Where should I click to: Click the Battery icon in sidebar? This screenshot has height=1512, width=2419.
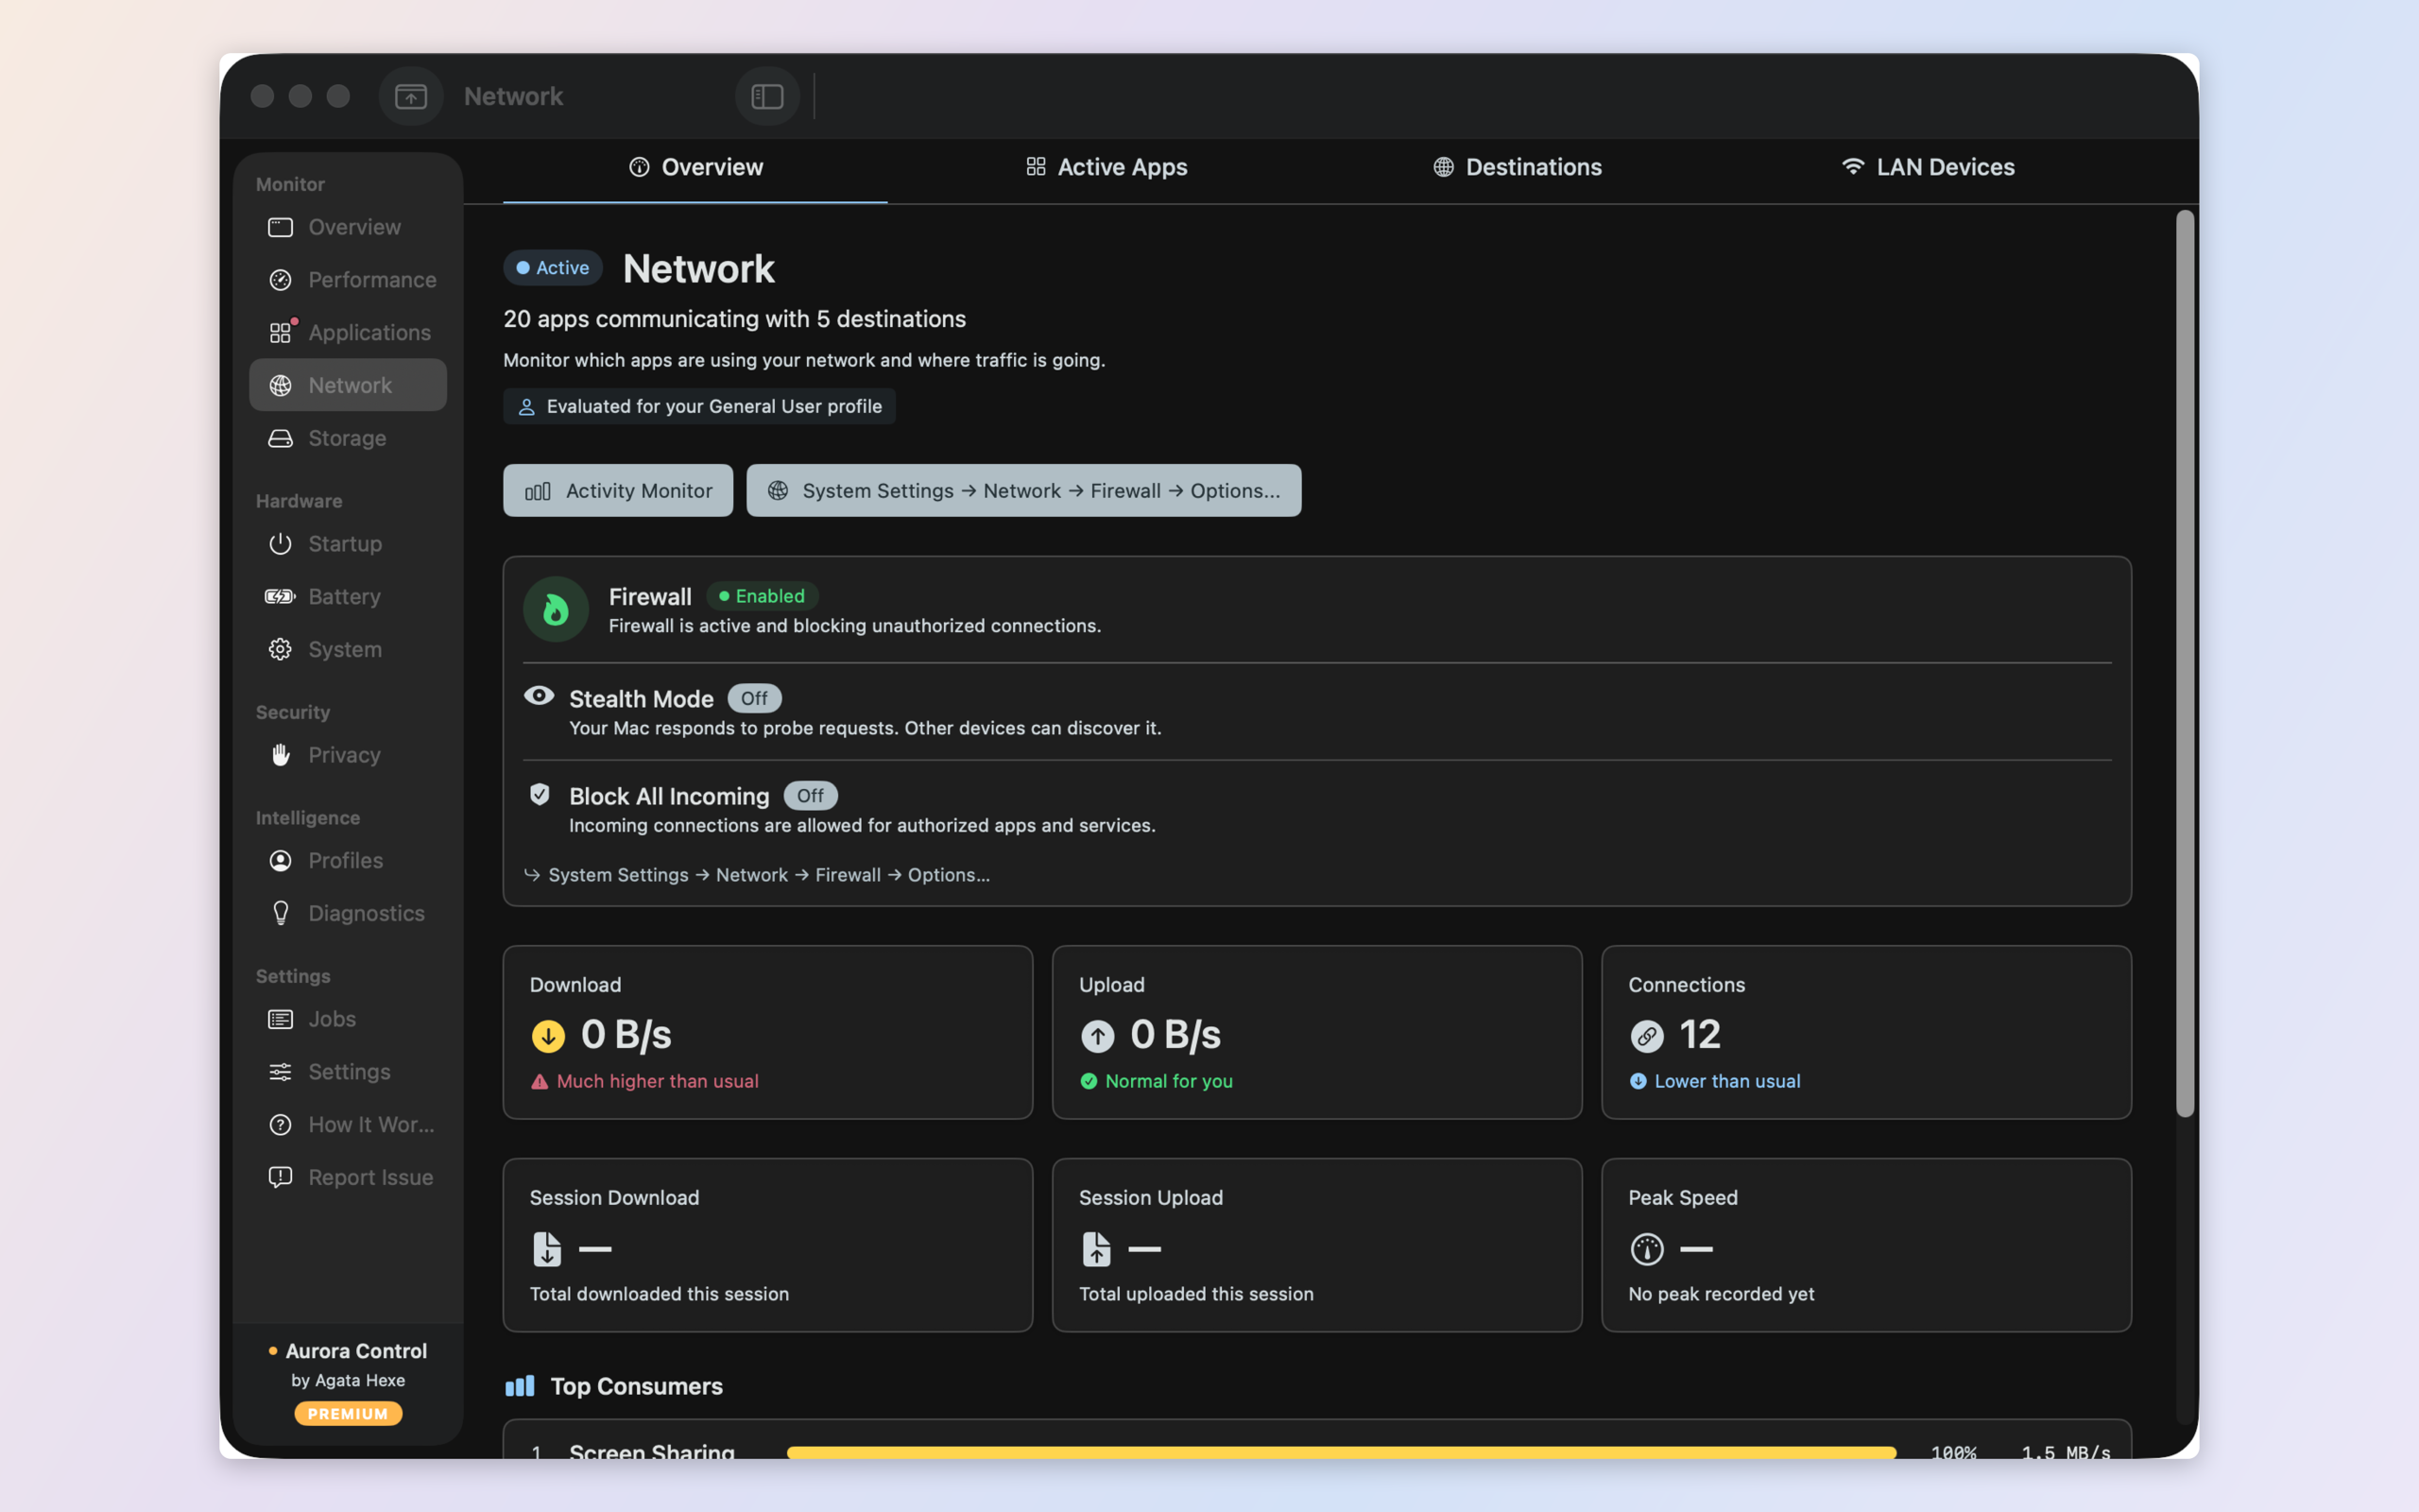[280, 596]
